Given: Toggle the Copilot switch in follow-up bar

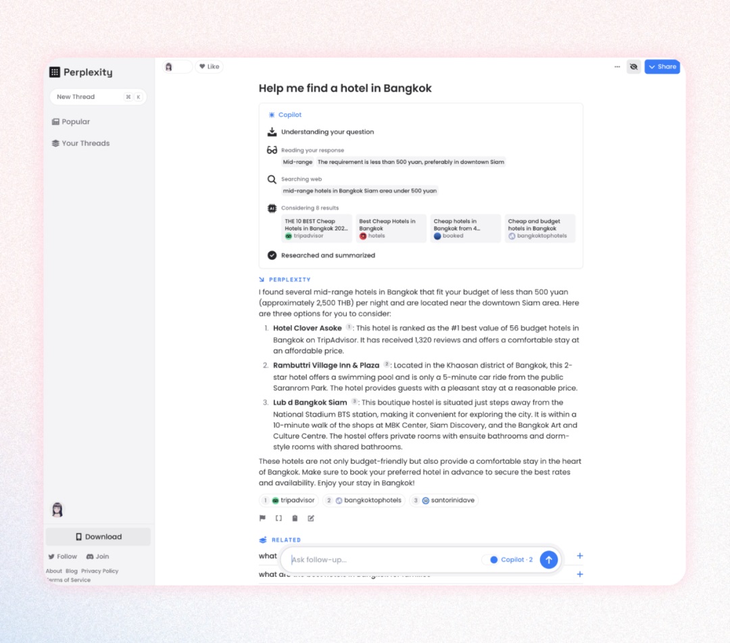Looking at the screenshot, I should click(x=494, y=560).
